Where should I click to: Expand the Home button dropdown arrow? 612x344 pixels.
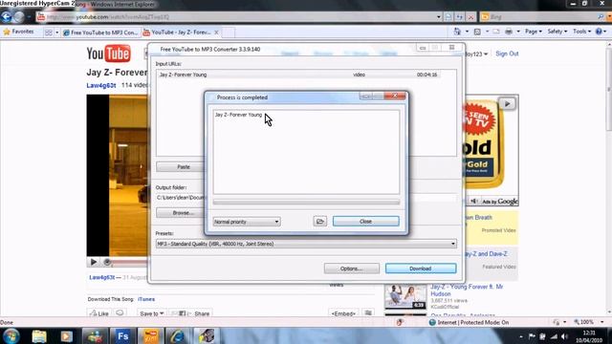coord(467,32)
